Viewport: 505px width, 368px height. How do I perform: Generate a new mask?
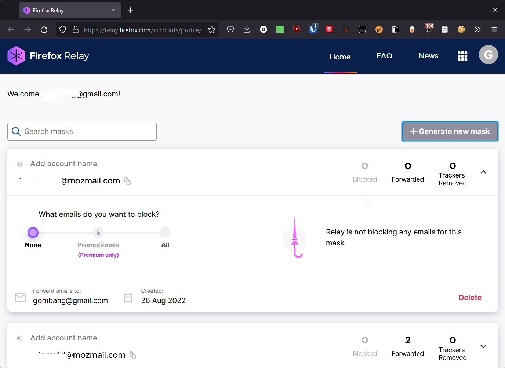coord(450,131)
